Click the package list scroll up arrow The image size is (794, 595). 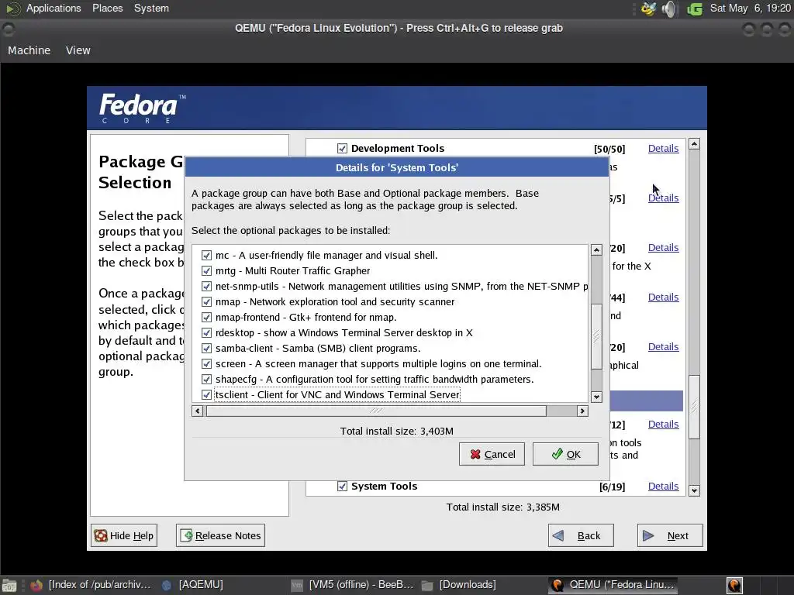(596, 250)
